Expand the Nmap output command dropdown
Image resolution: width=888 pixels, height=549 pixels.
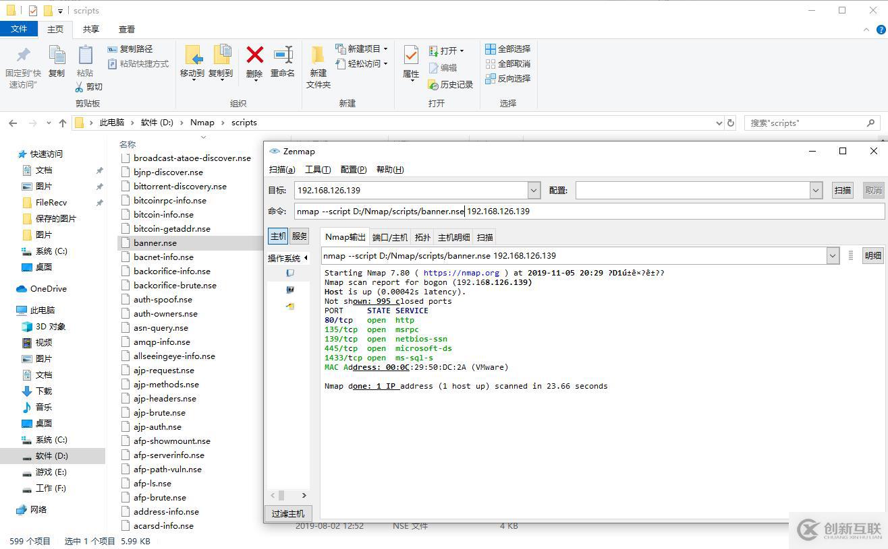[833, 256]
